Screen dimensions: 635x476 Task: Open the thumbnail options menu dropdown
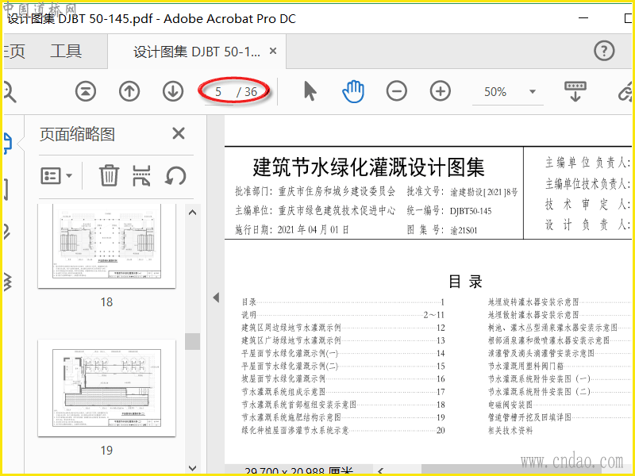pyautogui.click(x=56, y=175)
